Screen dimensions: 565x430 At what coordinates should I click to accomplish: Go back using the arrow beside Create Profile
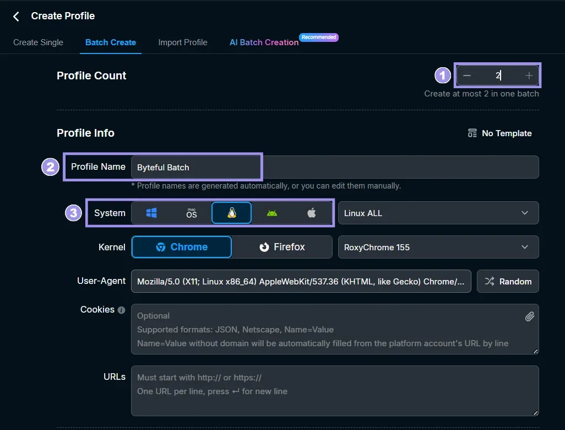click(x=16, y=16)
